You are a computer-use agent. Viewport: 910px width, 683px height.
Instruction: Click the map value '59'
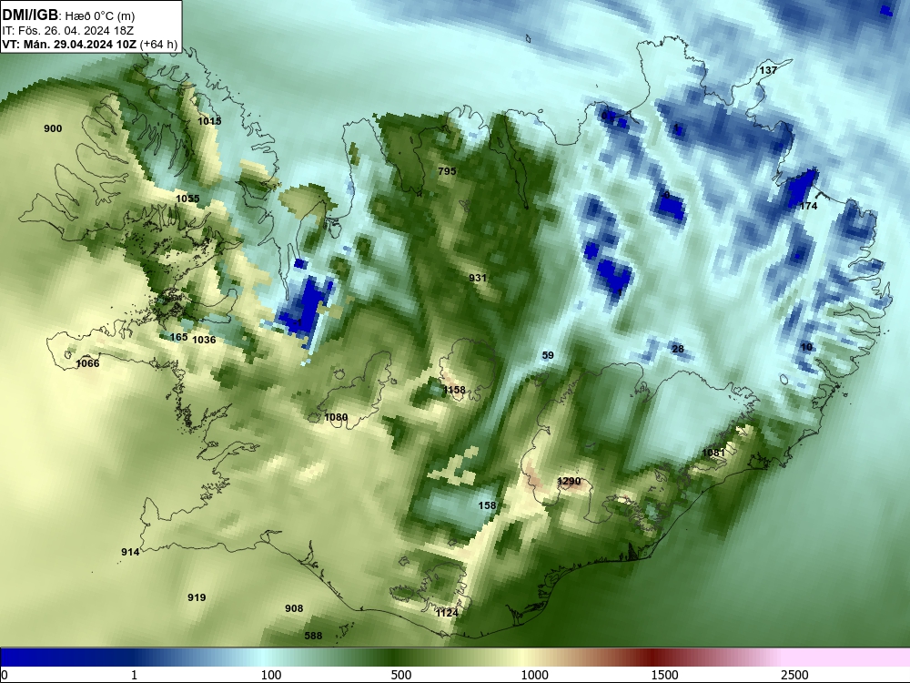coord(548,355)
